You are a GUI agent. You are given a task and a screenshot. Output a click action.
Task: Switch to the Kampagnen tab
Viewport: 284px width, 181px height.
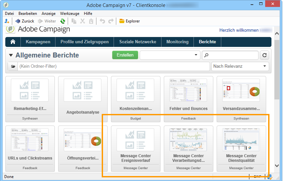click(38, 42)
